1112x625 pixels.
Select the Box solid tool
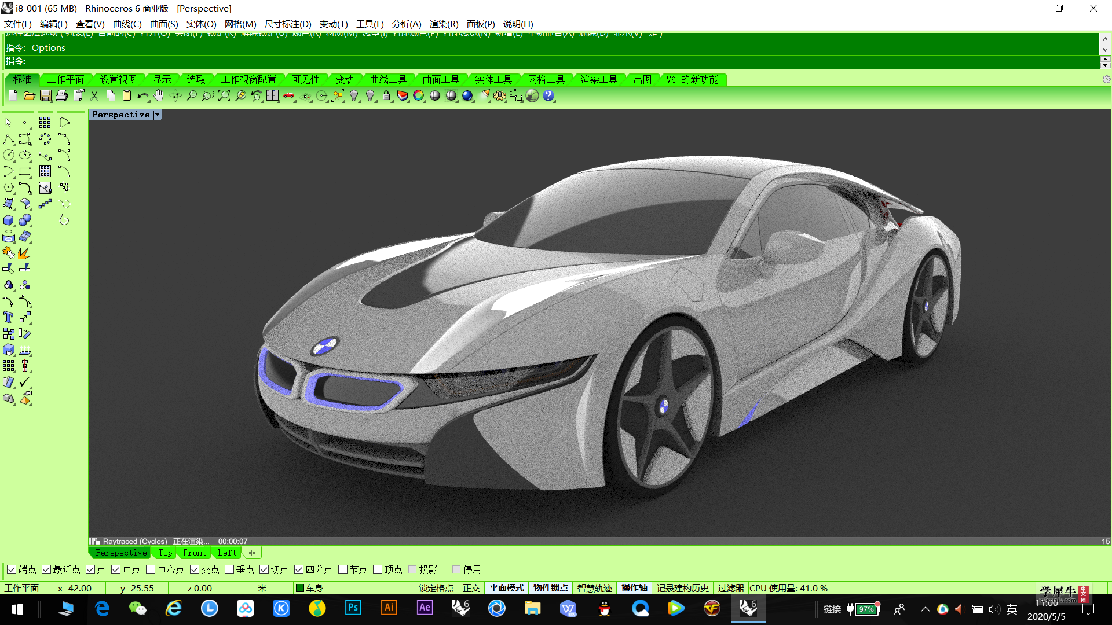pyautogui.click(x=9, y=220)
